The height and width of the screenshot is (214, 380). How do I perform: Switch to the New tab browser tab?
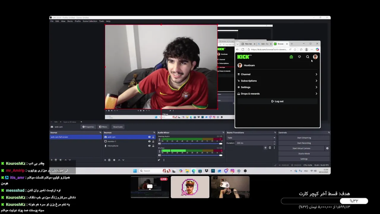(x=248, y=44)
